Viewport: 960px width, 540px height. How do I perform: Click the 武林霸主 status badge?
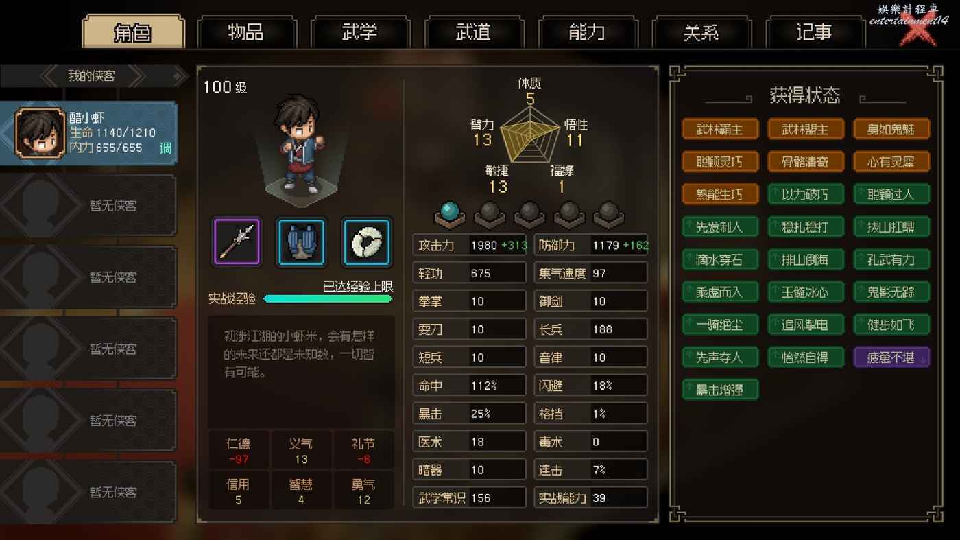pos(720,129)
